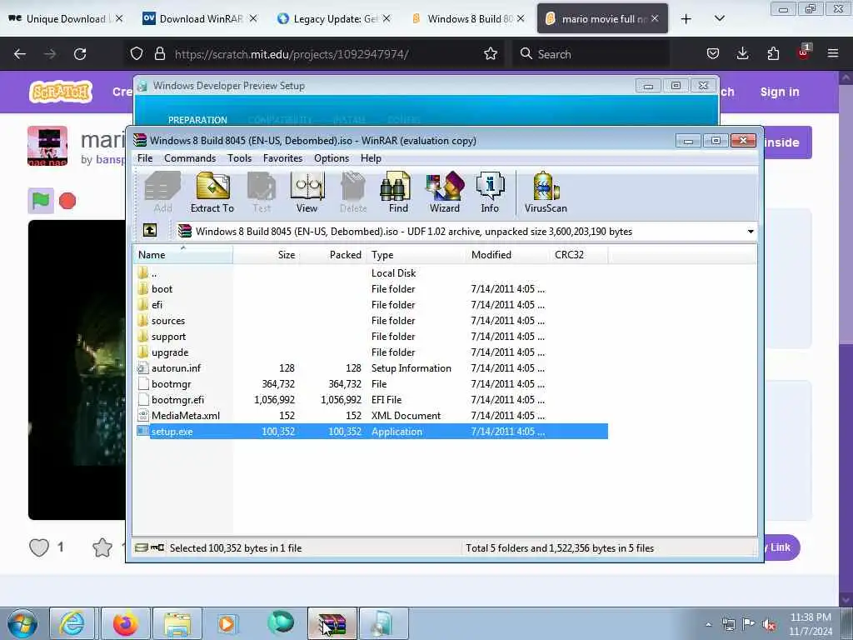Image resolution: width=853 pixels, height=640 pixels.
Task: Click the Firefox reload page icon
Action: tap(80, 54)
